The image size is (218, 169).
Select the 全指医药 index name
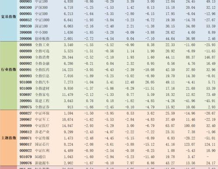(42, 70)
